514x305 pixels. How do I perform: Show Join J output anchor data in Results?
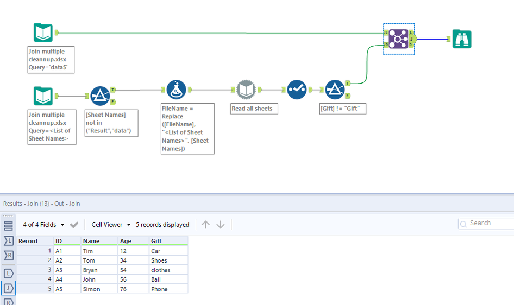(9, 288)
